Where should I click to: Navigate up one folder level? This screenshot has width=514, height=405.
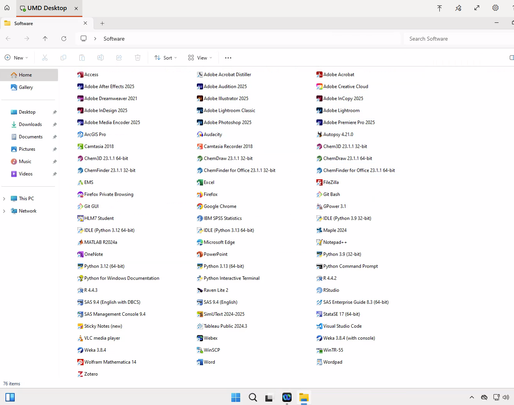point(45,39)
